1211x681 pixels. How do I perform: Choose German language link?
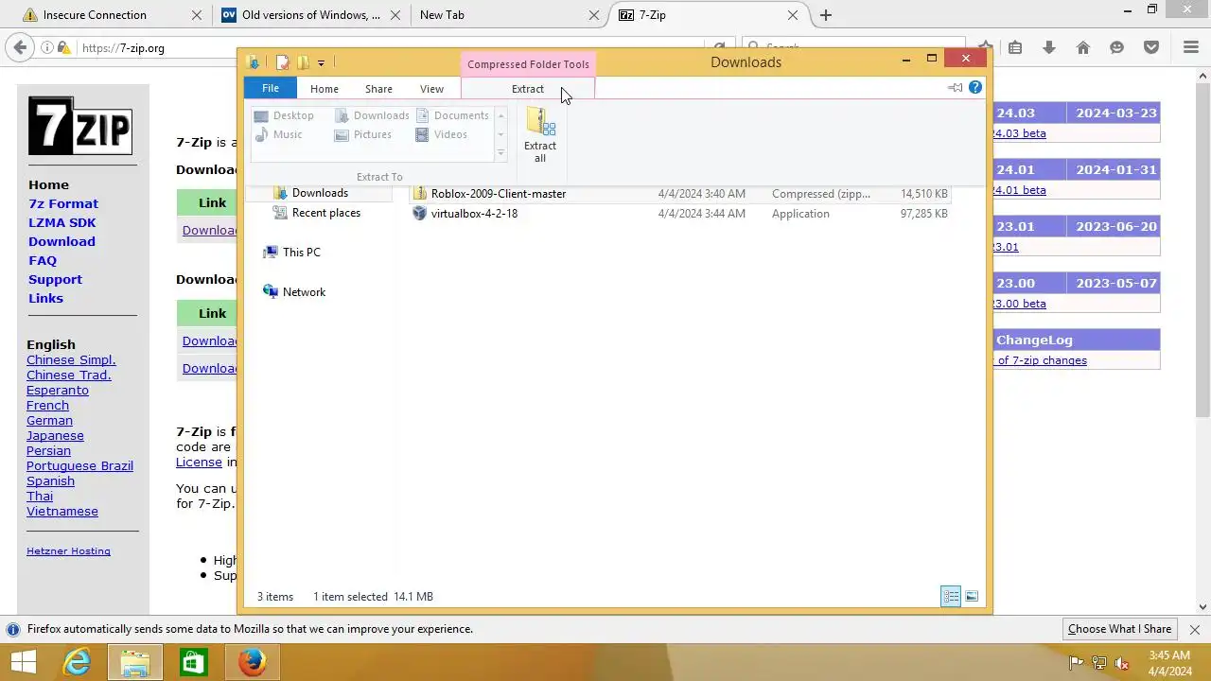(49, 420)
